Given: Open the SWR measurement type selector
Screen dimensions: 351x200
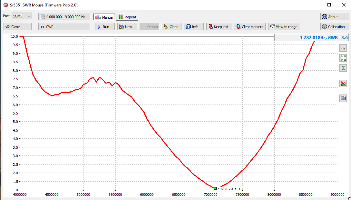Looking at the screenshot, I should point(64,27).
